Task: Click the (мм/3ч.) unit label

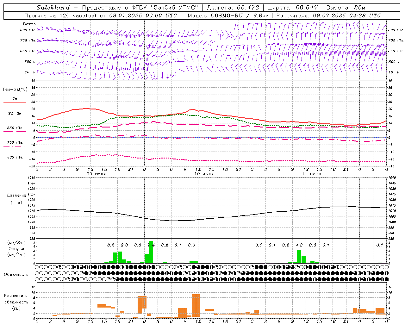Action: tap(16, 243)
